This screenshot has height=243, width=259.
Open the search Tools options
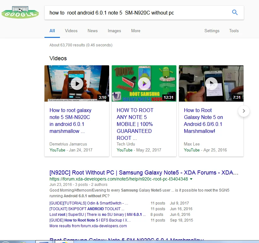[234, 31]
